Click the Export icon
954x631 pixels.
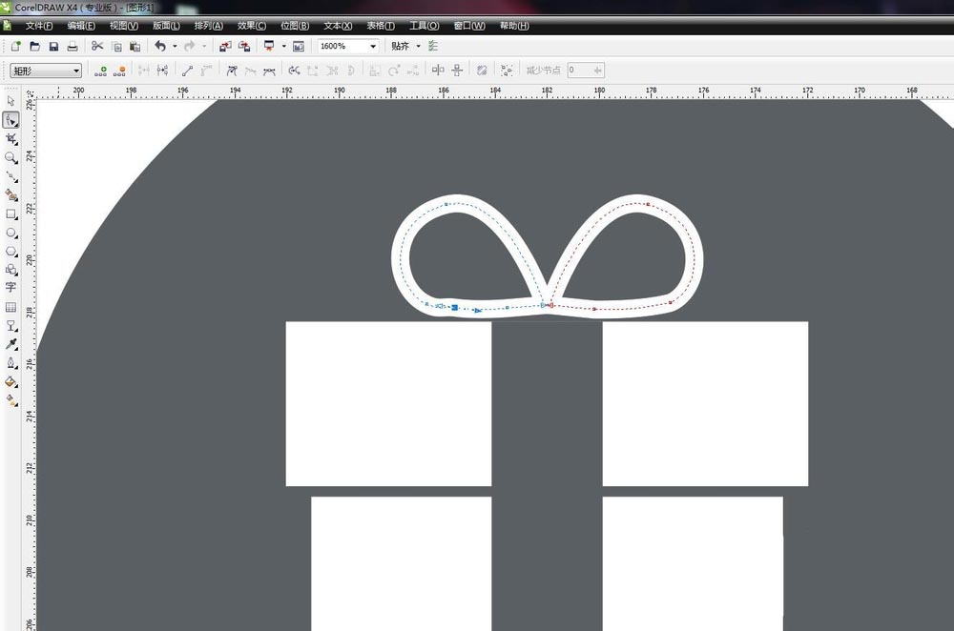point(244,46)
